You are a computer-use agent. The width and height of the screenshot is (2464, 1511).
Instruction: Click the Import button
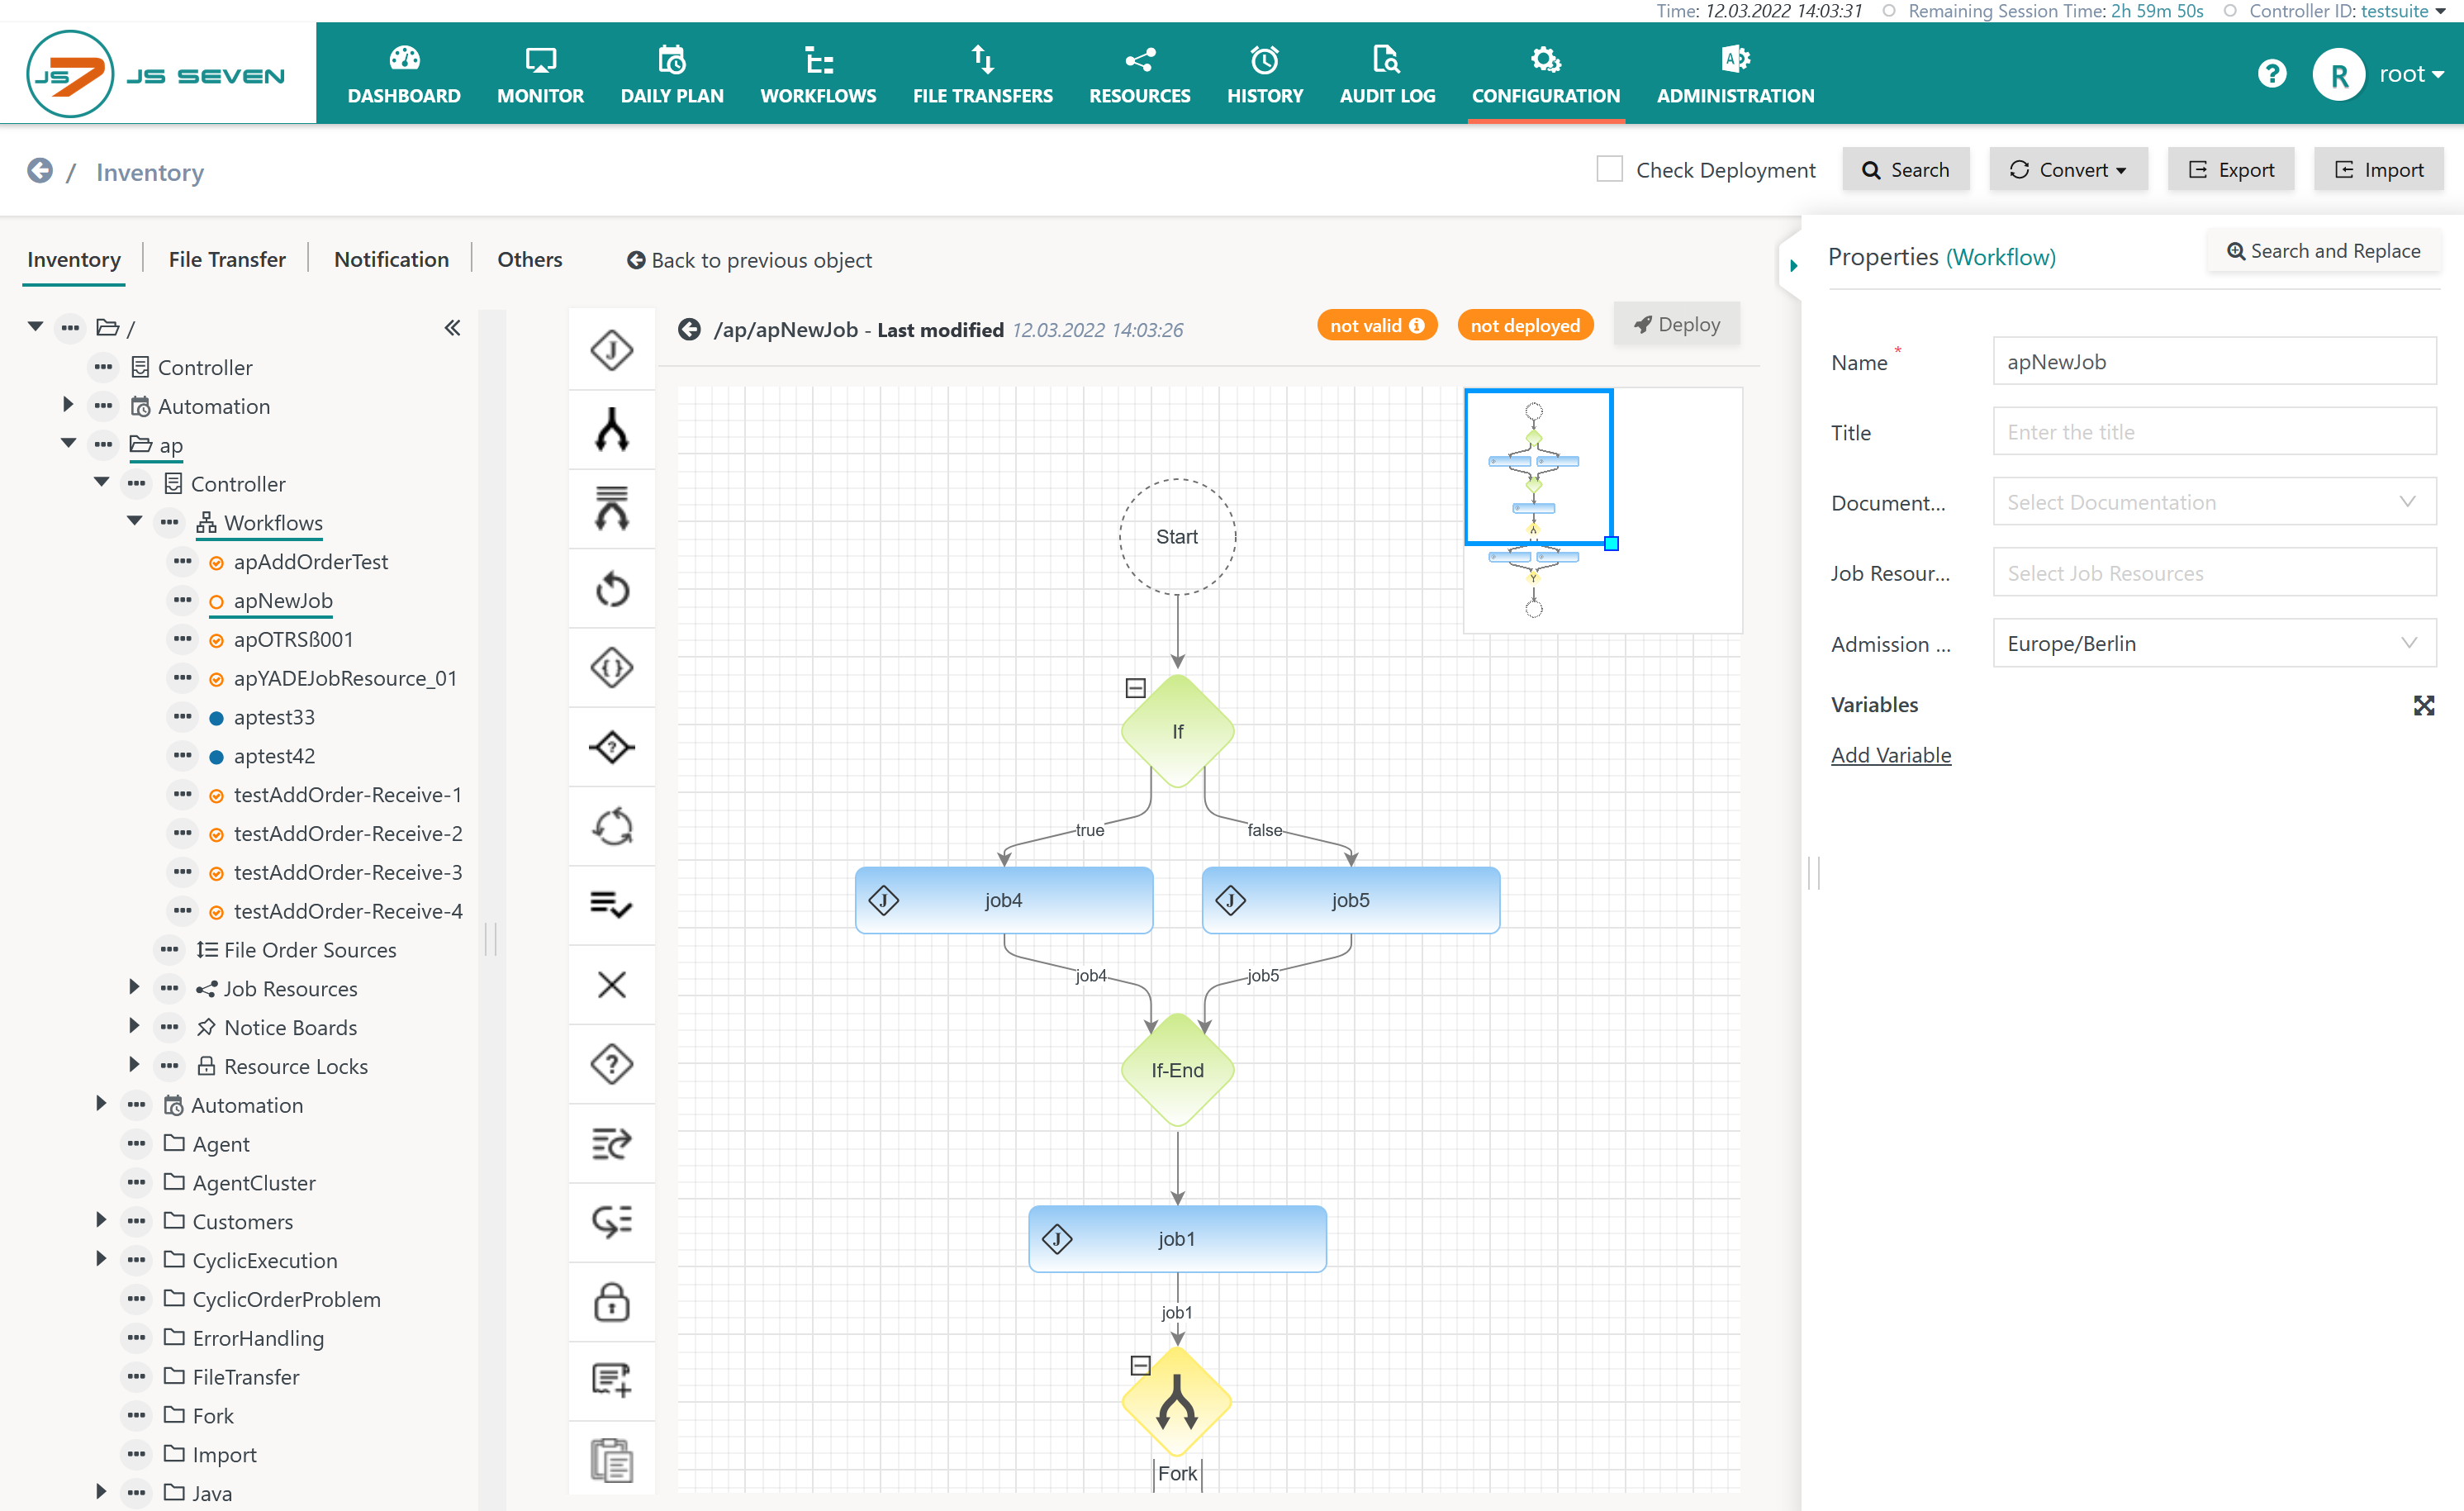tap(2378, 169)
